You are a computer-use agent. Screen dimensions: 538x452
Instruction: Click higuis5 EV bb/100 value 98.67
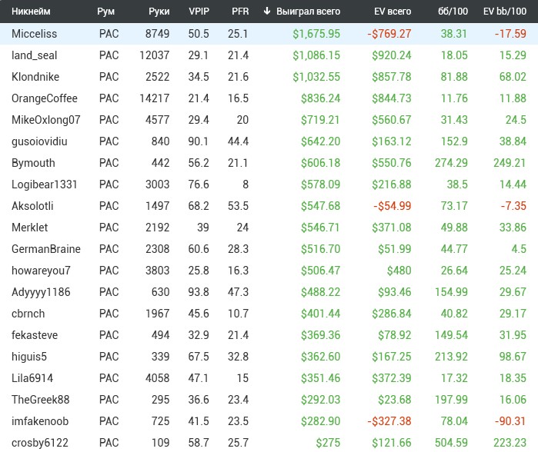(513, 357)
